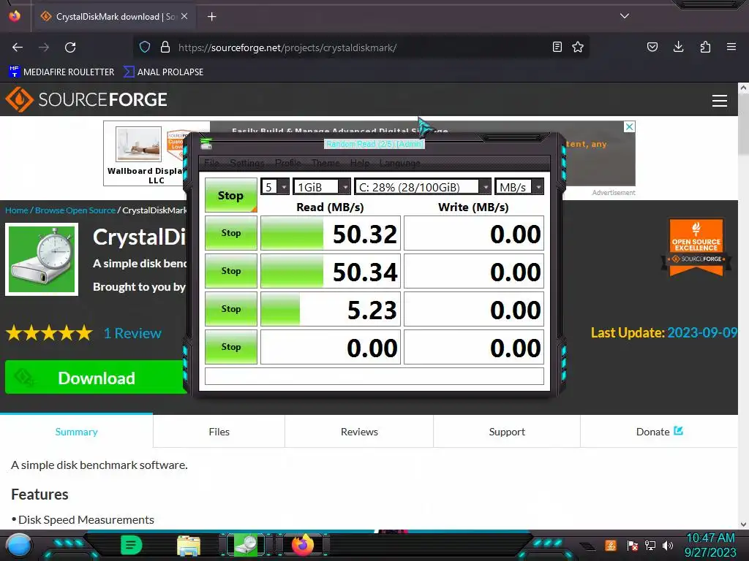Click the CrystalDiskMark taskbar icon
Screen dimensions: 749x561
246,545
